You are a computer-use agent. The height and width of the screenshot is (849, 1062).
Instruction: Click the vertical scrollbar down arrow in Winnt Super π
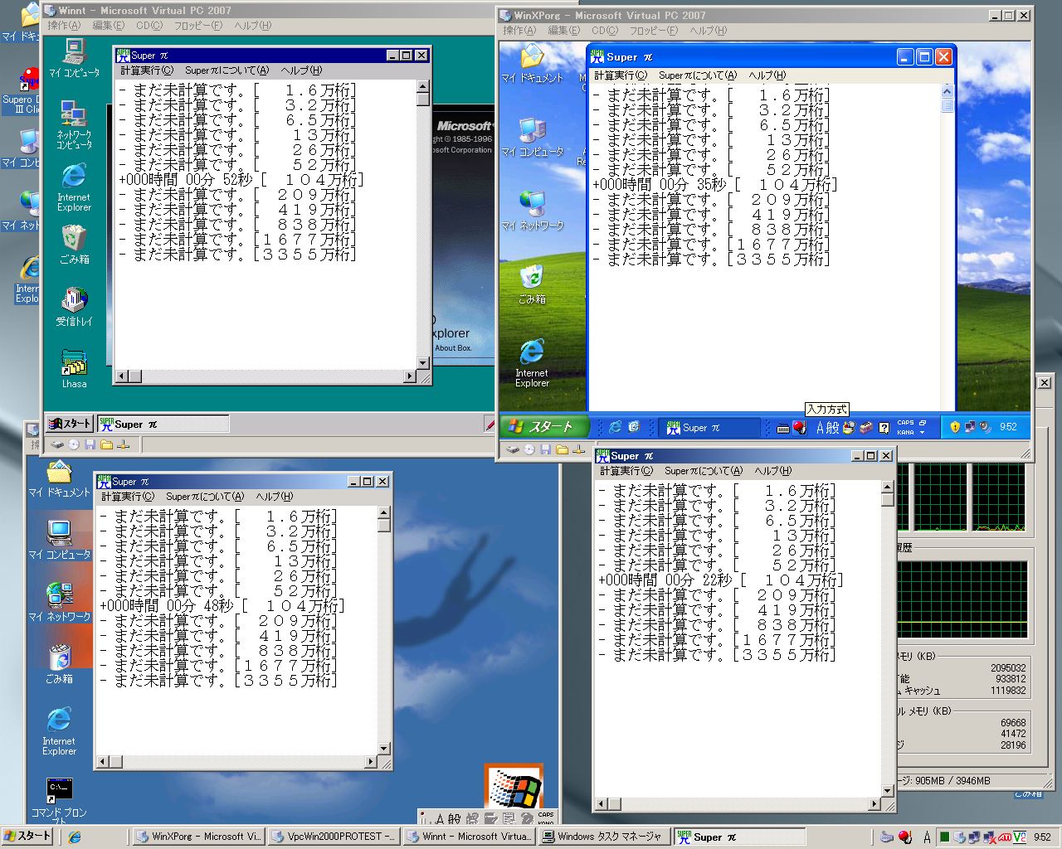click(x=422, y=363)
